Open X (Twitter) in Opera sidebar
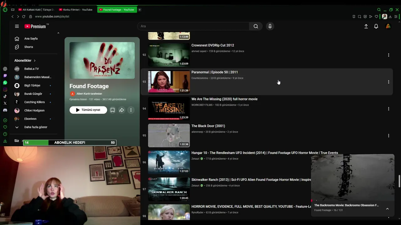 point(5,103)
